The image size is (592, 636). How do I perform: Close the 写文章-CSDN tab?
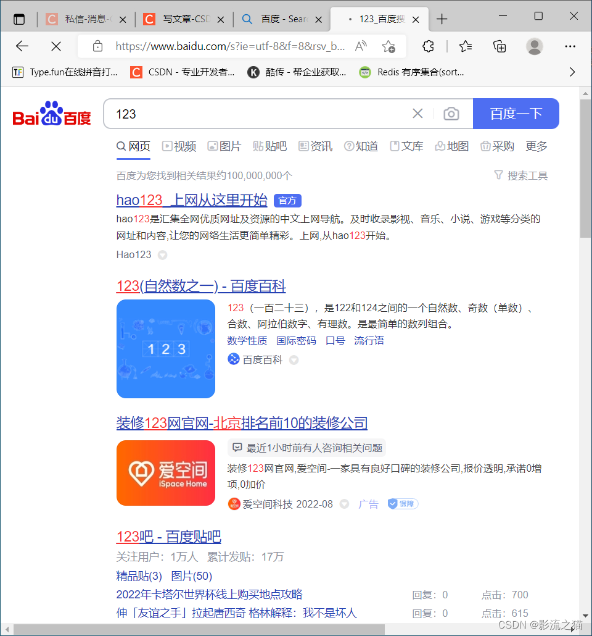pos(221,20)
